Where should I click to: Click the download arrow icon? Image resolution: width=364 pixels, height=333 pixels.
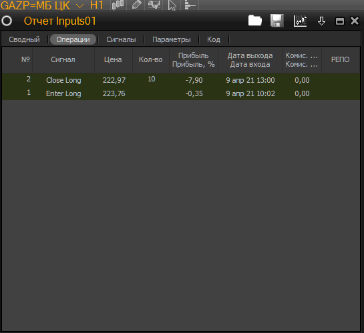[321, 21]
